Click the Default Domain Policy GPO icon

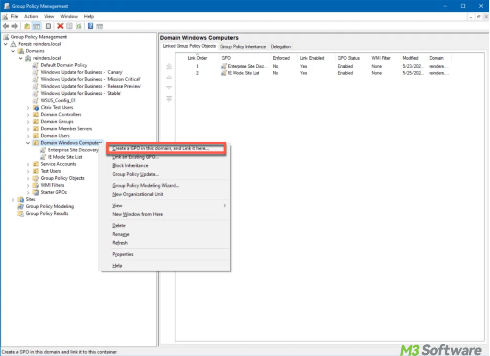pyautogui.click(x=36, y=65)
